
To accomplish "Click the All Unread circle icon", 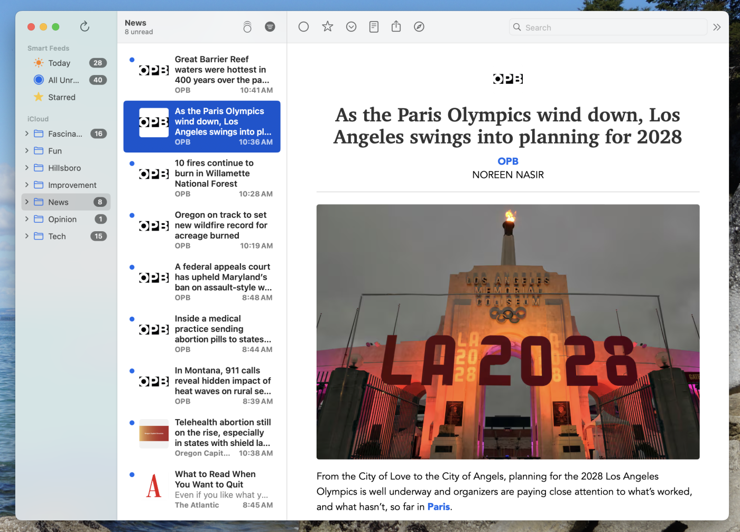I will [39, 80].
